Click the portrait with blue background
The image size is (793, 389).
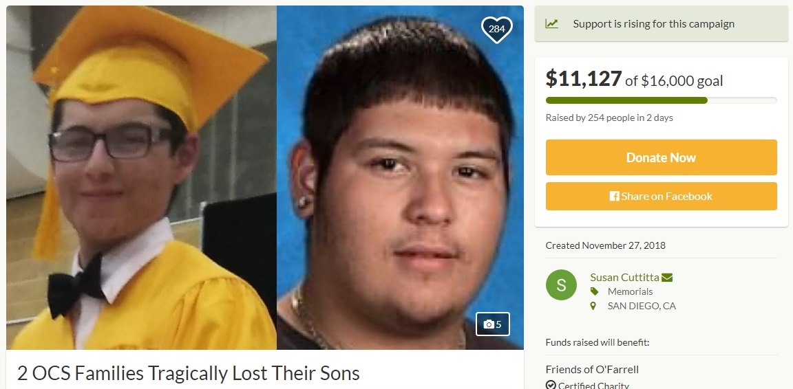[400, 178]
